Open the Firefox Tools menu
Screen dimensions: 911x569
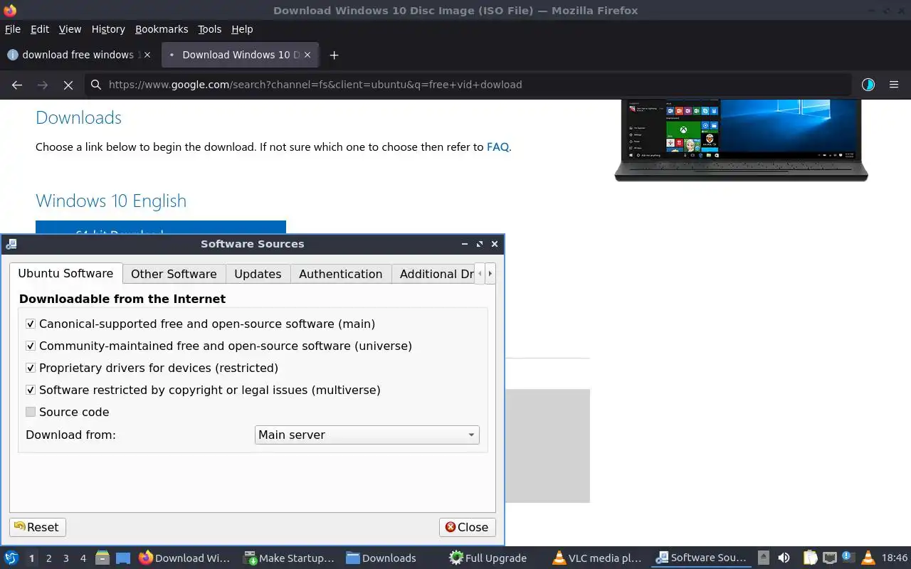[x=210, y=29]
